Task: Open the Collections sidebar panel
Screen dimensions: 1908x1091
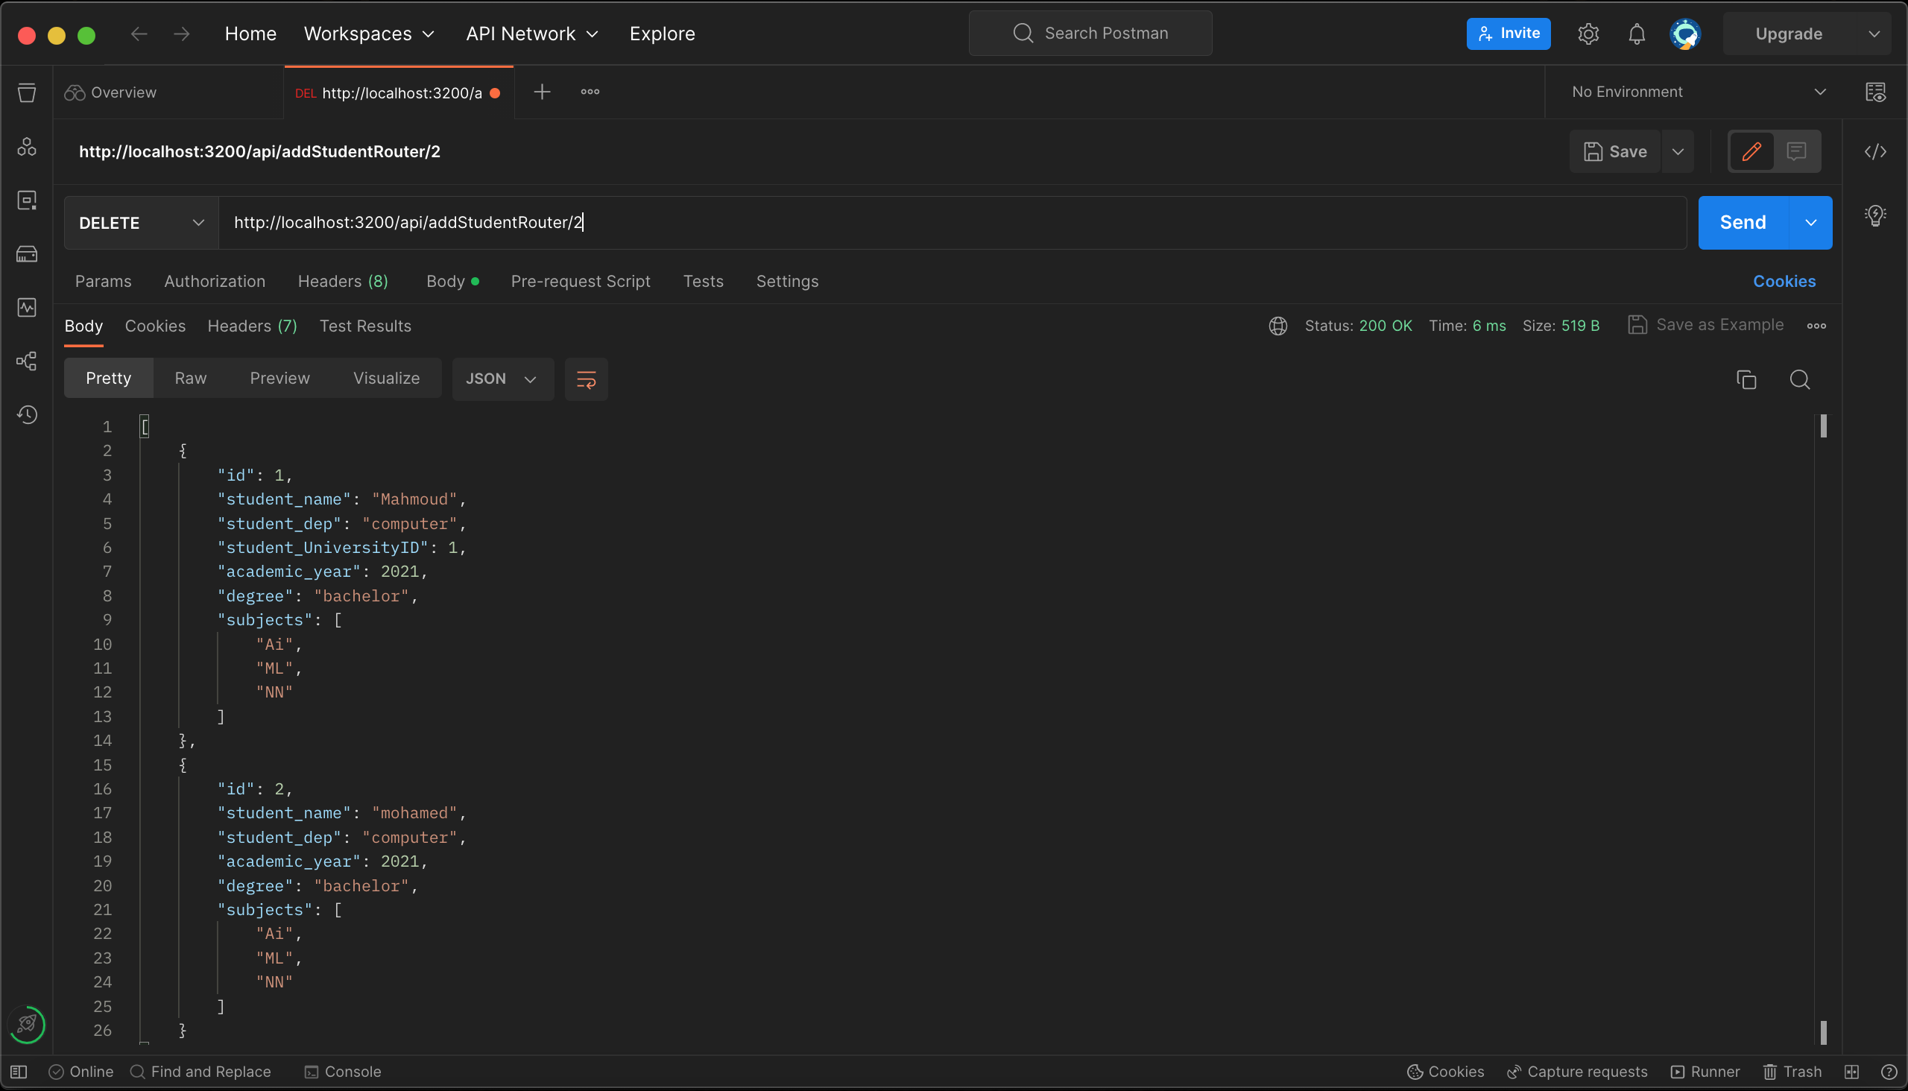Action: 27,92
